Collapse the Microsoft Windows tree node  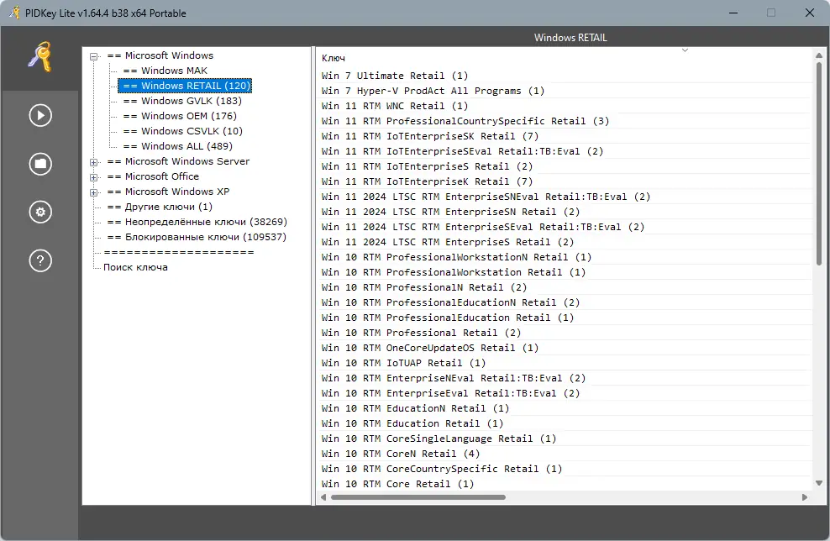tap(94, 56)
